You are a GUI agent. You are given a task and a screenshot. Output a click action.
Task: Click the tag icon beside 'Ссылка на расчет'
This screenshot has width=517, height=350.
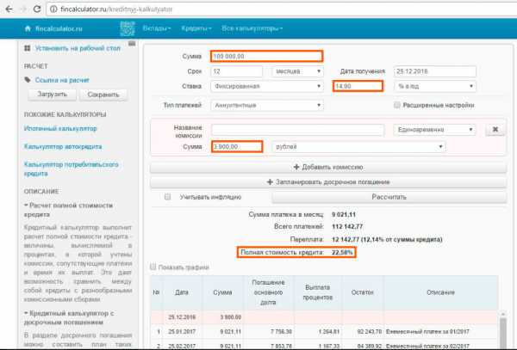[x=28, y=80]
